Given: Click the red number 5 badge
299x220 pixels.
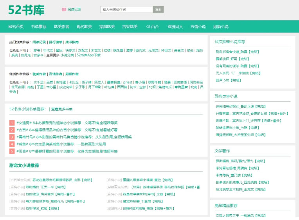Looking at the screenshot, I should [12, 151].
